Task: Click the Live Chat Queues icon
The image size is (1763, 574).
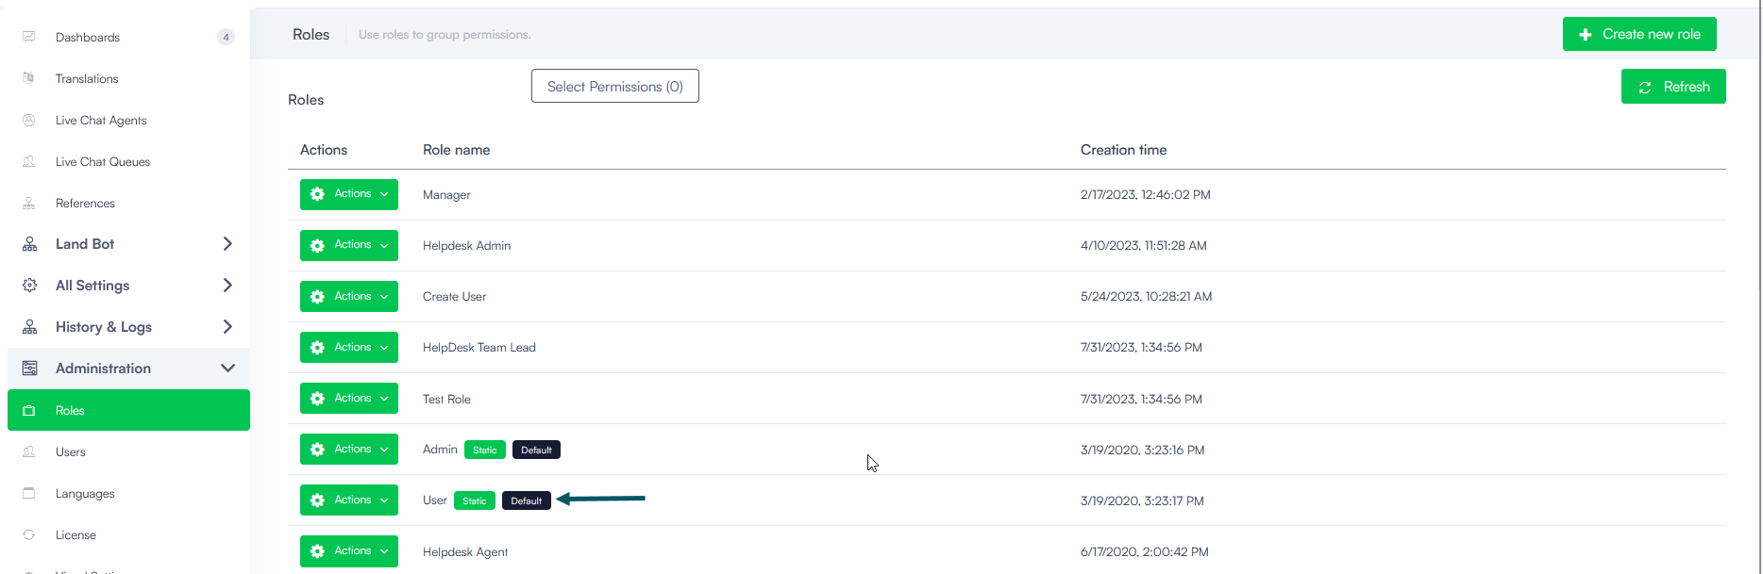Action: [x=29, y=161]
